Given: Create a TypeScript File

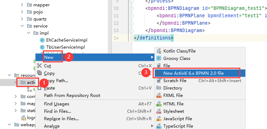Looking at the screenshot, I should [x=200, y=126].
